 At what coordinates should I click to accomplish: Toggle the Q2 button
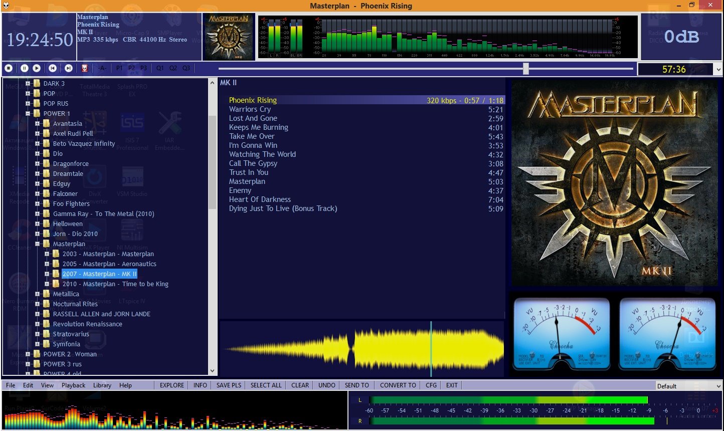173,68
